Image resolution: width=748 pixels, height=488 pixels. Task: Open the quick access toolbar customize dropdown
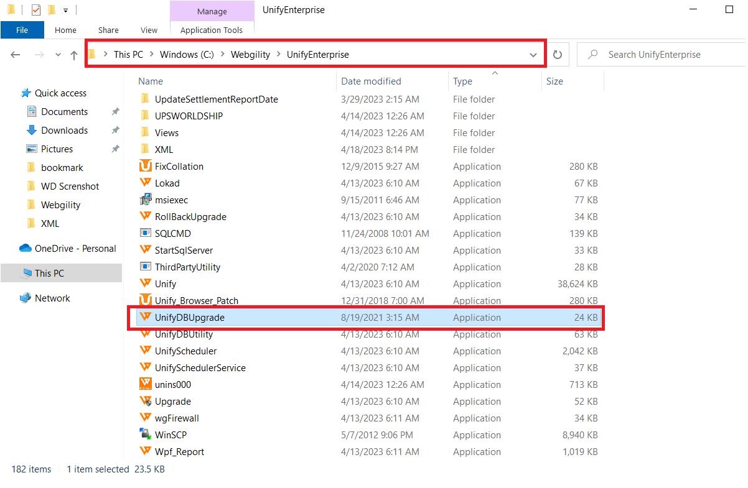coord(65,10)
